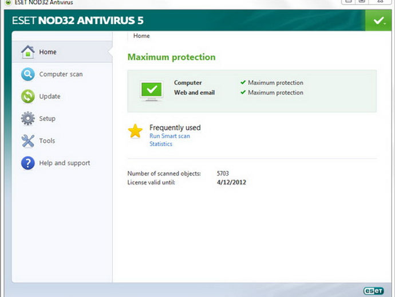
Task: Select Tools in the sidebar
Action: [x=47, y=140]
